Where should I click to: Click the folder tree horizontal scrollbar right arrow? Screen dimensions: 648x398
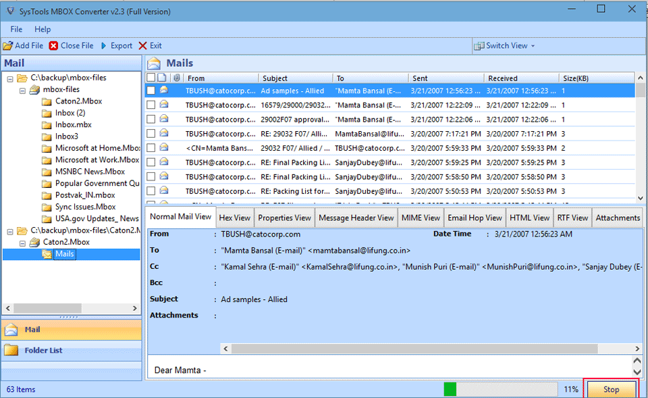[x=135, y=308]
